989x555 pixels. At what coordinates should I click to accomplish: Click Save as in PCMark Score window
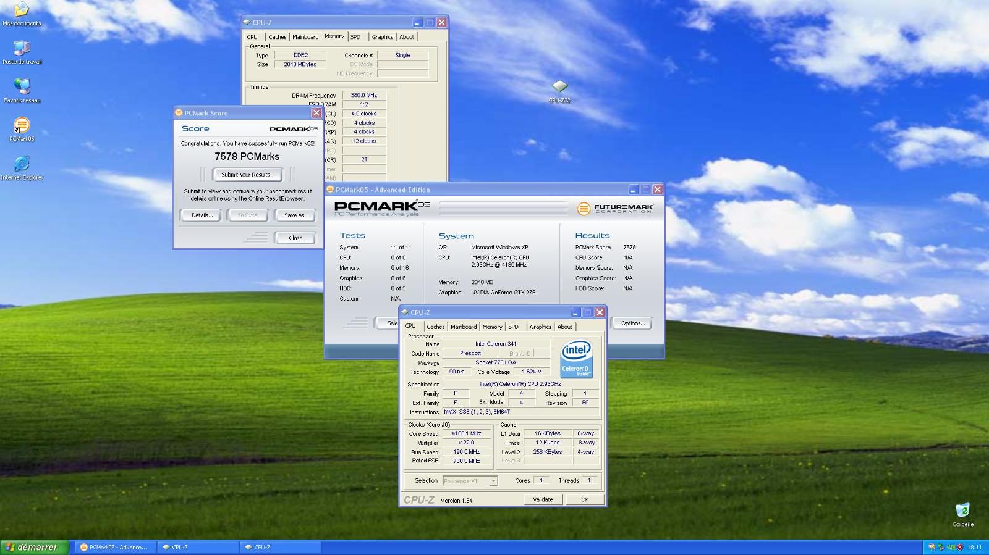[296, 215]
